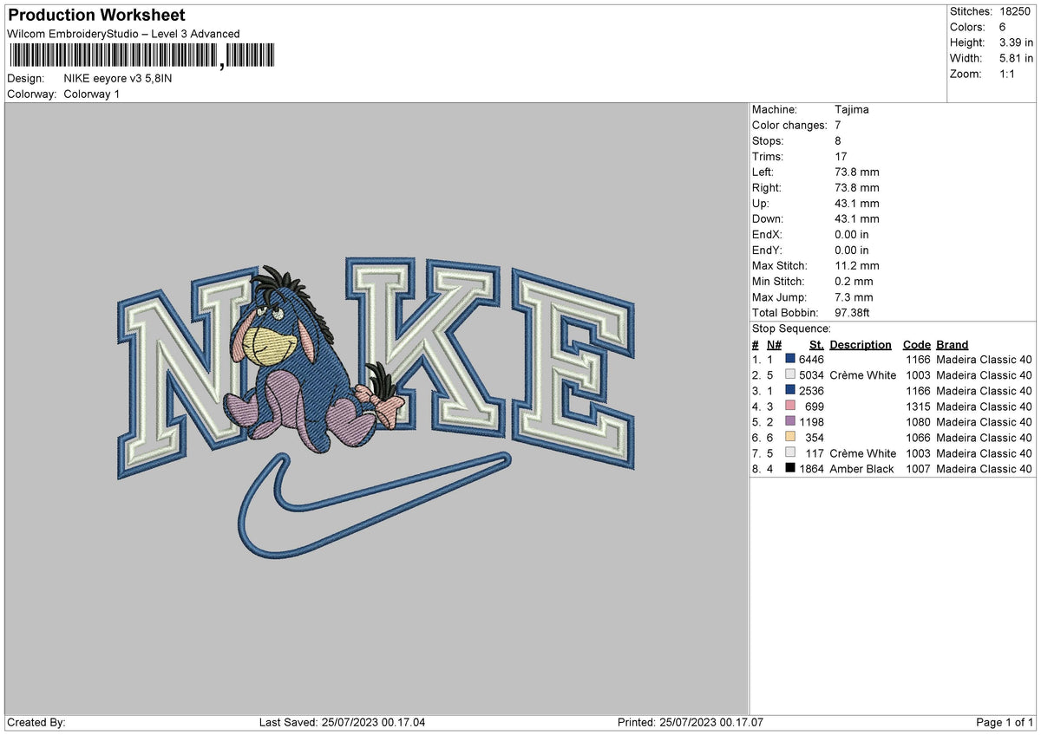Image resolution: width=1041 pixels, height=735 pixels.
Task: Click the design barcode
Action: [x=139, y=55]
